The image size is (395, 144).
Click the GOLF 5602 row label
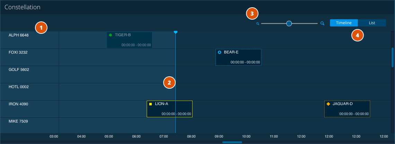19,69
